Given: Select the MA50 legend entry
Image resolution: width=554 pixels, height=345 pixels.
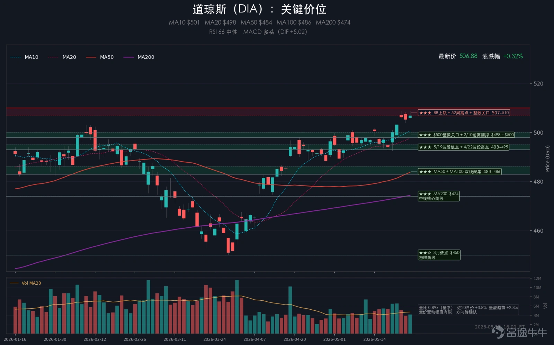Looking at the screenshot, I should 100,57.
